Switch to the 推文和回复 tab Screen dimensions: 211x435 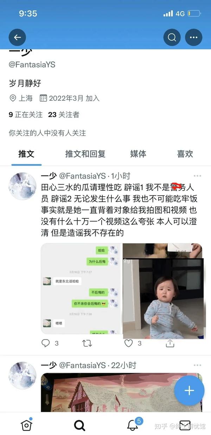click(x=85, y=154)
